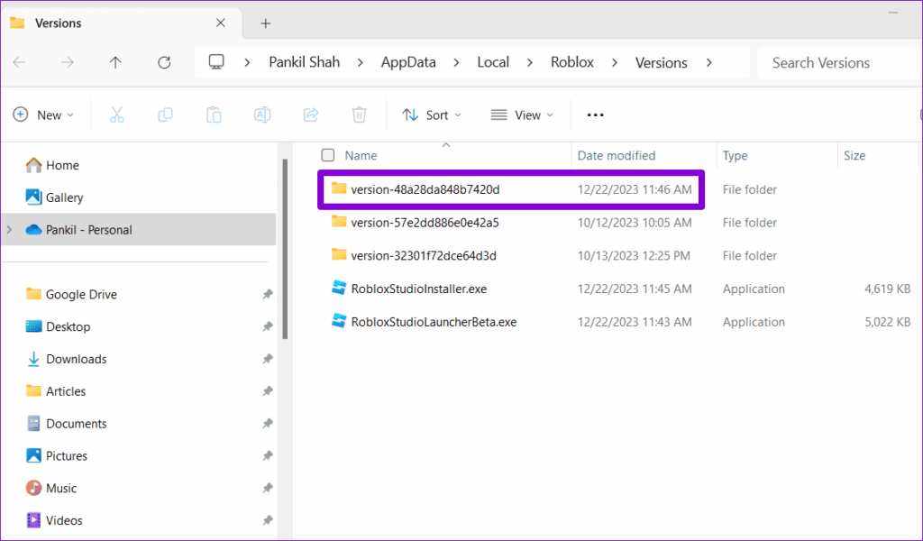Open the View dropdown
Viewport: 923px width, 541px height.
point(522,115)
